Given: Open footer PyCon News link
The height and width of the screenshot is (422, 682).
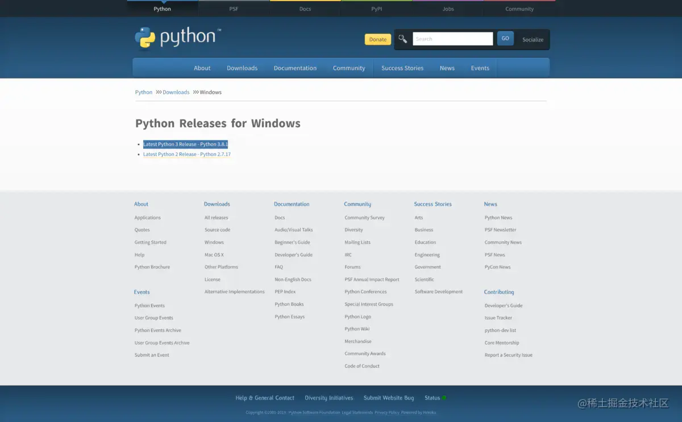Looking at the screenshot, I should 498,267.
